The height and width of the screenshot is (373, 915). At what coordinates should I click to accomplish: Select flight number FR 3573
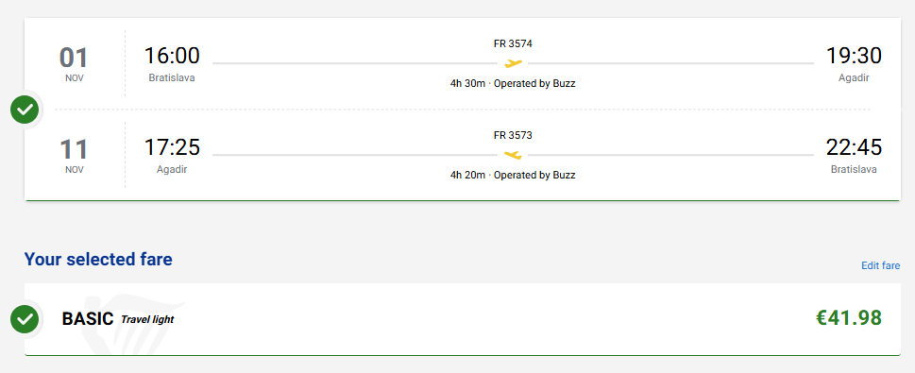click(513, 135)
